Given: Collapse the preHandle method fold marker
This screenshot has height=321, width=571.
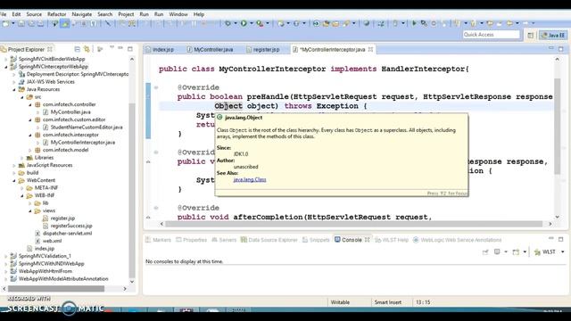Looking at the screenshot, I should (156, 87).
